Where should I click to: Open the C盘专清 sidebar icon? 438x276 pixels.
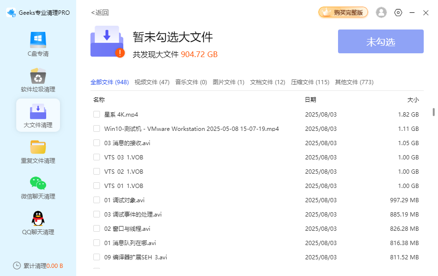(x=38, y=40)
